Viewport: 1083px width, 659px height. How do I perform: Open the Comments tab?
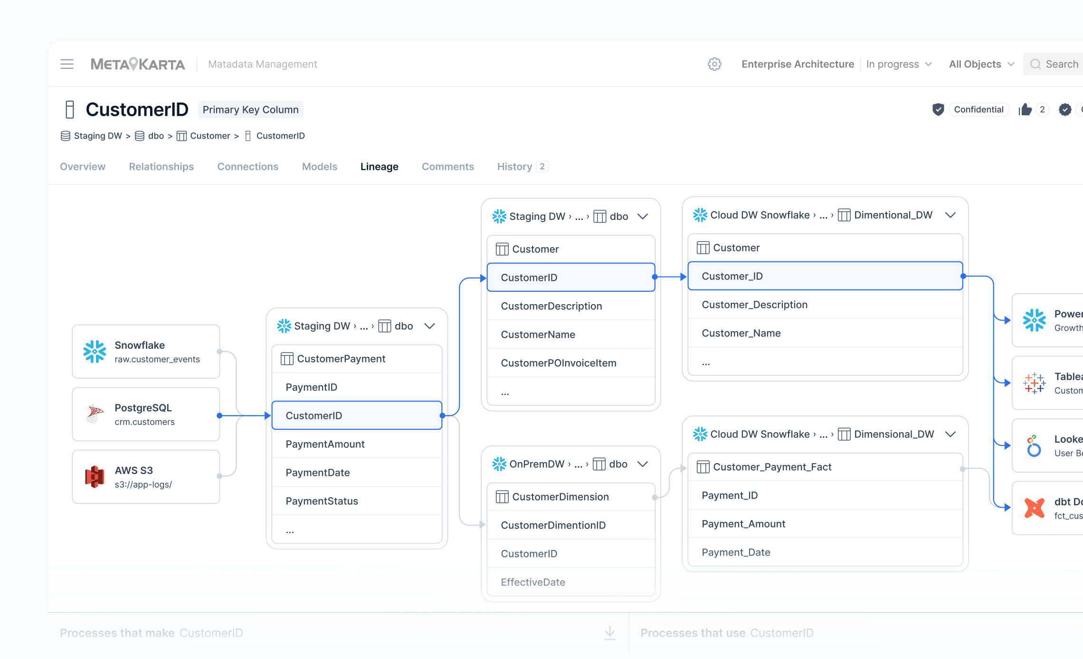[448, 167]
